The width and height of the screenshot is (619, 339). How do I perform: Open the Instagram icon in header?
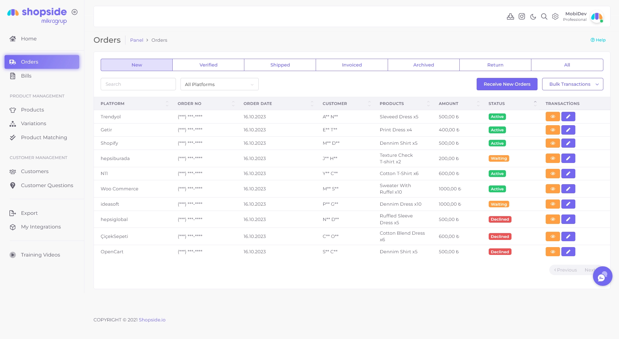[522, 16]
